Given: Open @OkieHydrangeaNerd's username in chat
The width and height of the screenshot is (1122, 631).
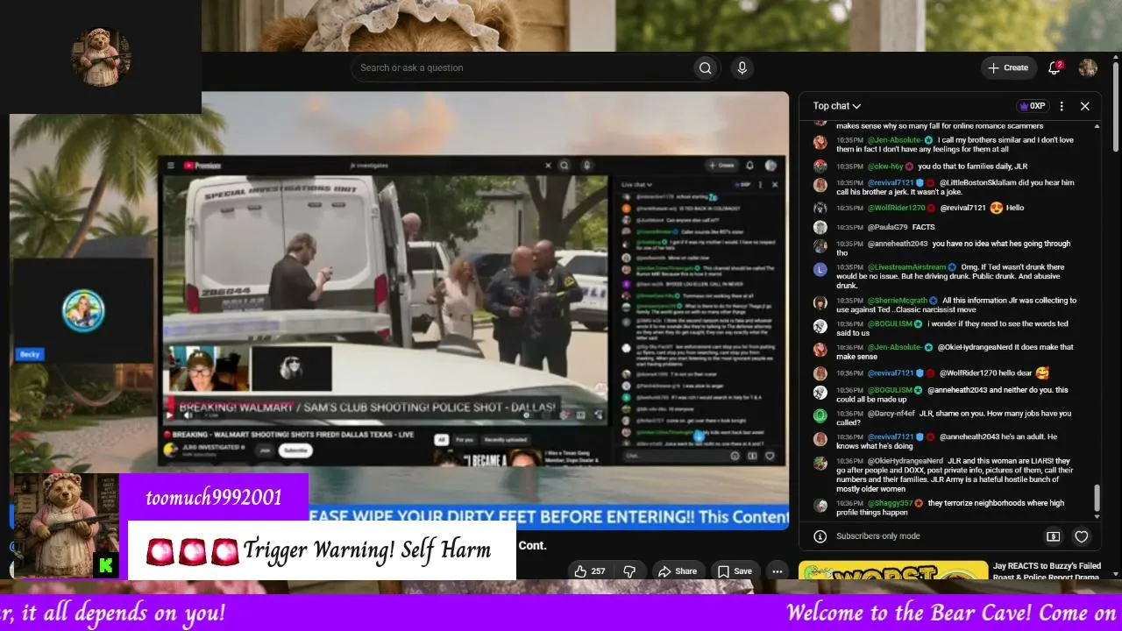Looking at the screenshot, I should (905, 461).
